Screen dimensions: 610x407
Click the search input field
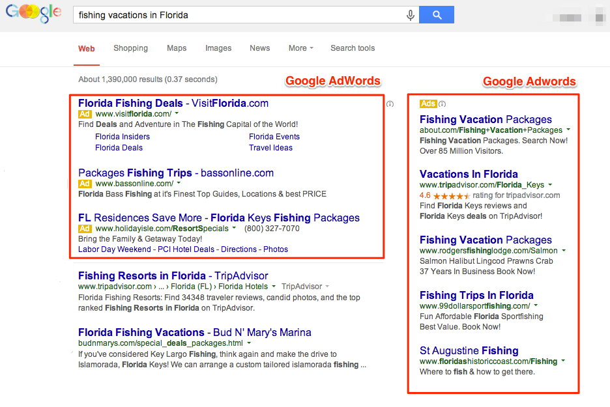coord(238,15)
